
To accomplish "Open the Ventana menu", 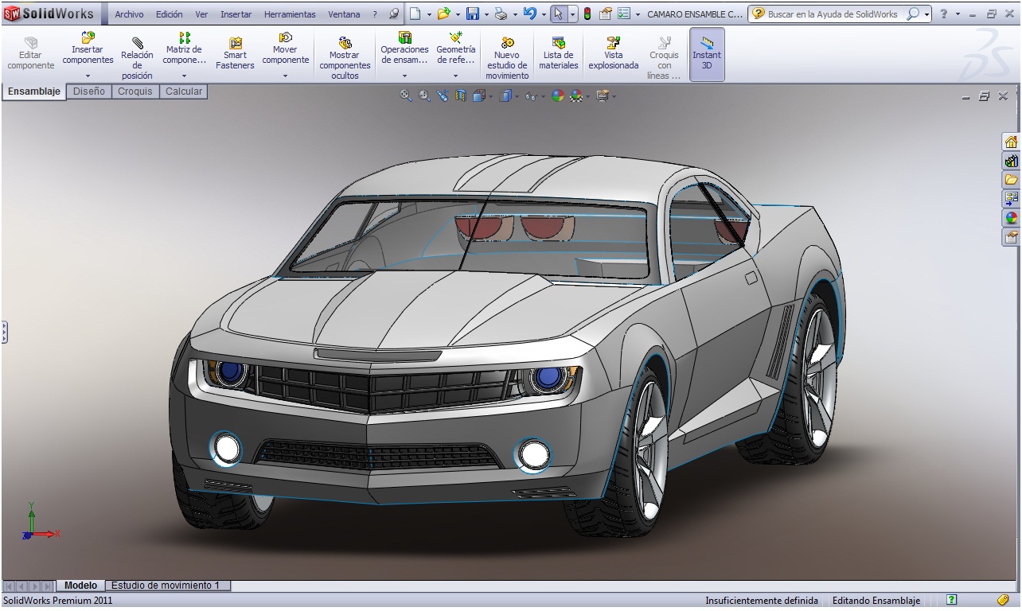I will [x=344, y=14].
